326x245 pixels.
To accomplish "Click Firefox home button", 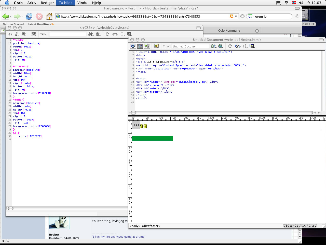I will (49, 16).
